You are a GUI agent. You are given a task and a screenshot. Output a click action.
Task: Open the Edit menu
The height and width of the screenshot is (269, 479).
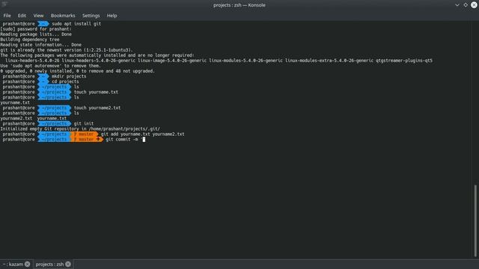coord(22,16)
